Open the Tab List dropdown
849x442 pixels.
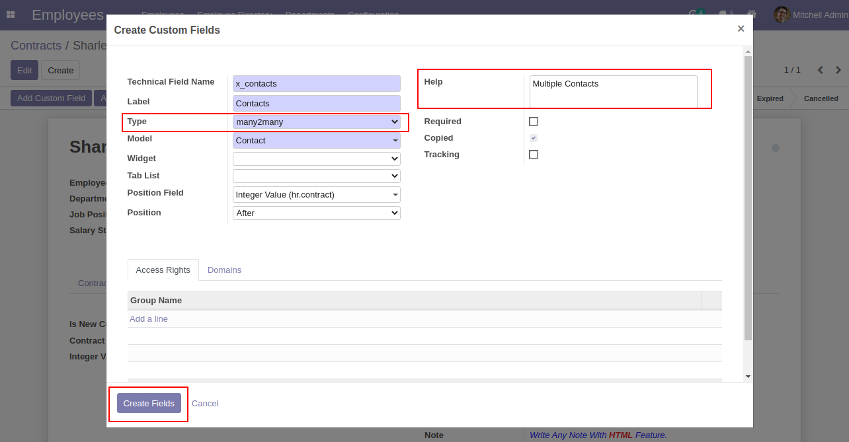tap(317, 176)
